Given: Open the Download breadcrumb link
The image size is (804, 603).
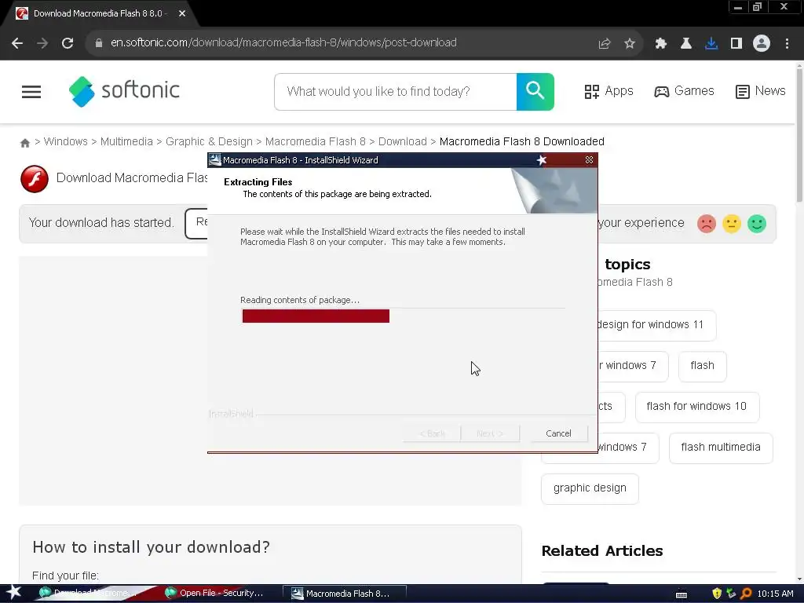Looking at the screenshot, I should point(403,141).
